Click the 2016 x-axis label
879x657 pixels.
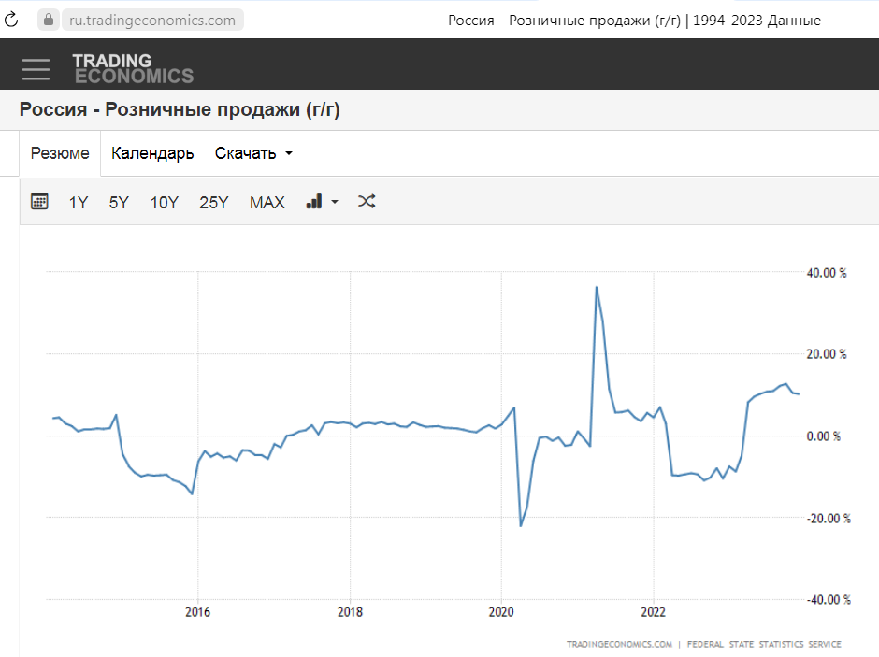tap(198, 612)
